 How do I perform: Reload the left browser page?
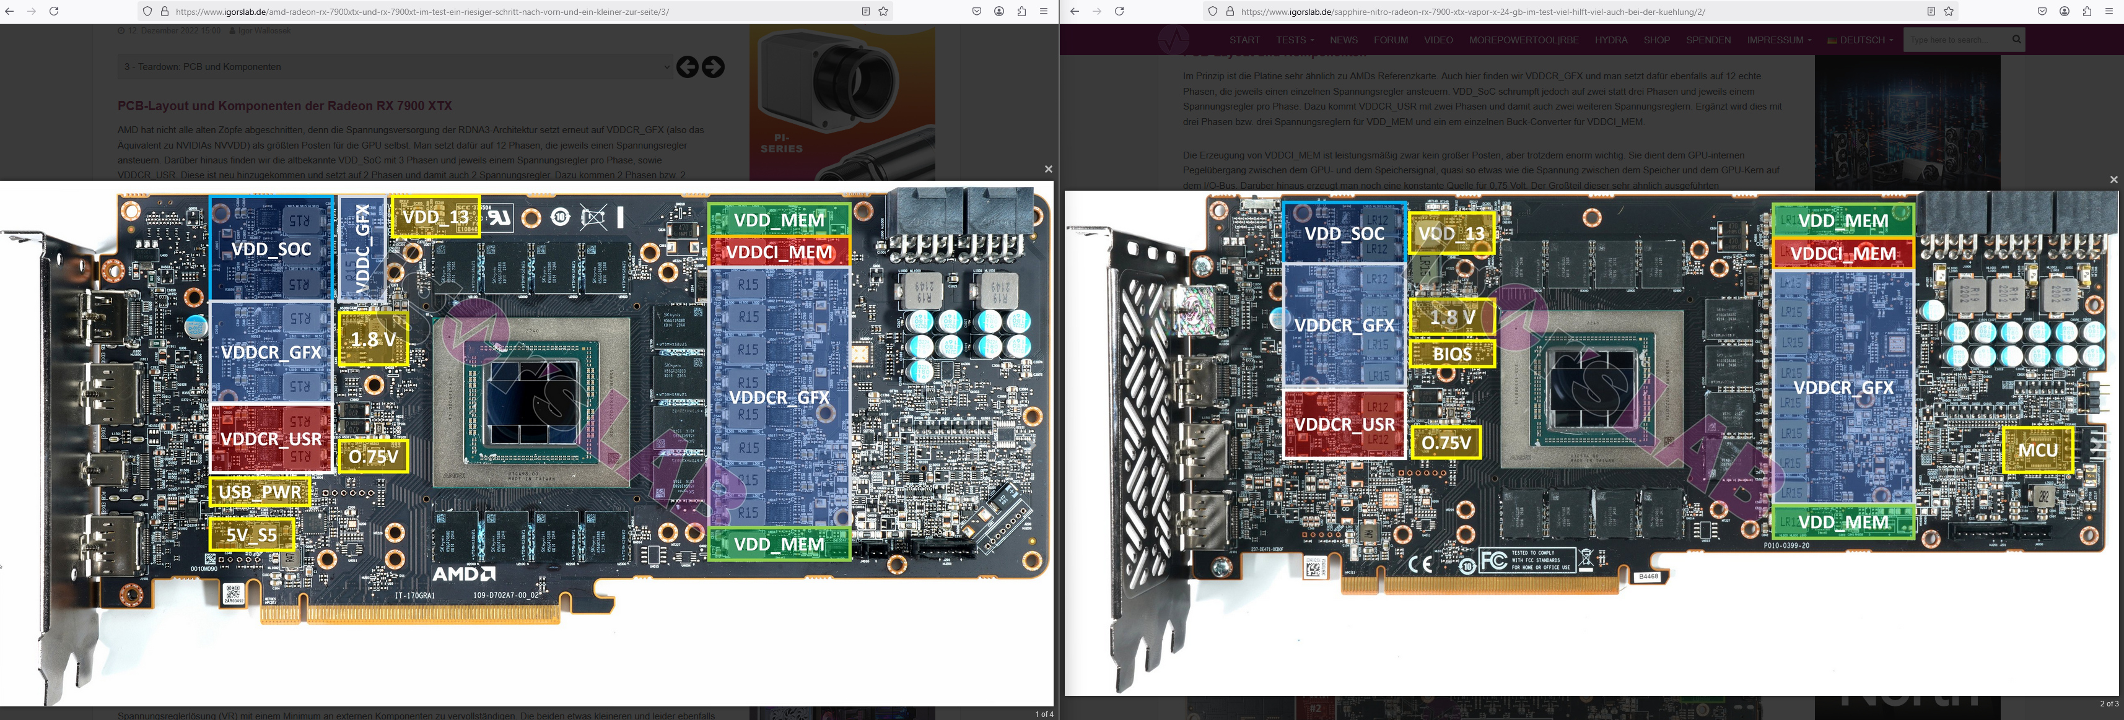(x=54, y=12)
